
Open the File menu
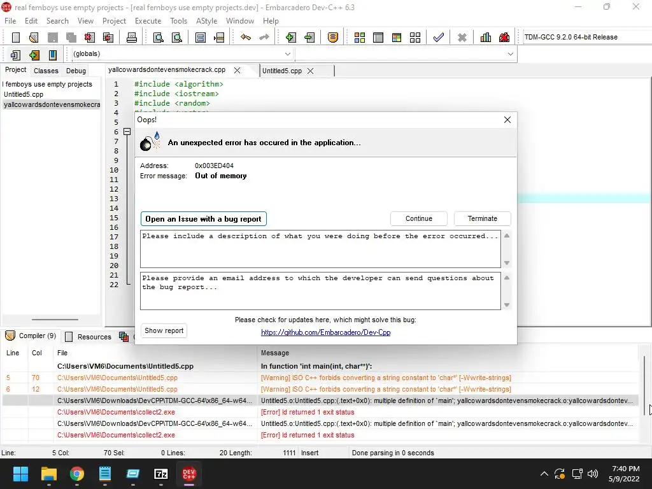point(10,21)
